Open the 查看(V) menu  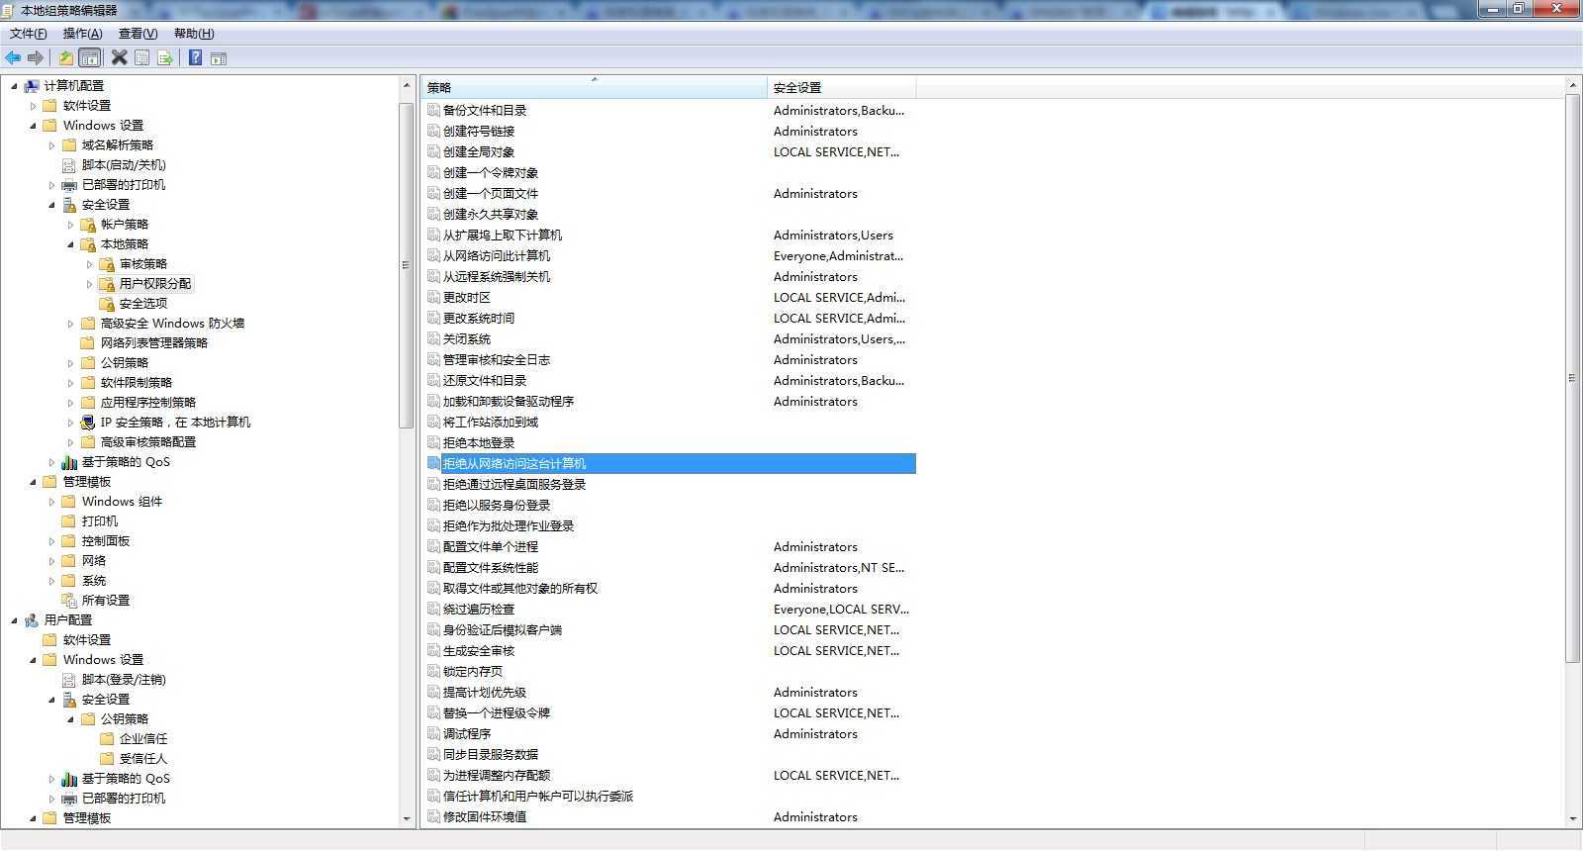(x=138, y=34)
